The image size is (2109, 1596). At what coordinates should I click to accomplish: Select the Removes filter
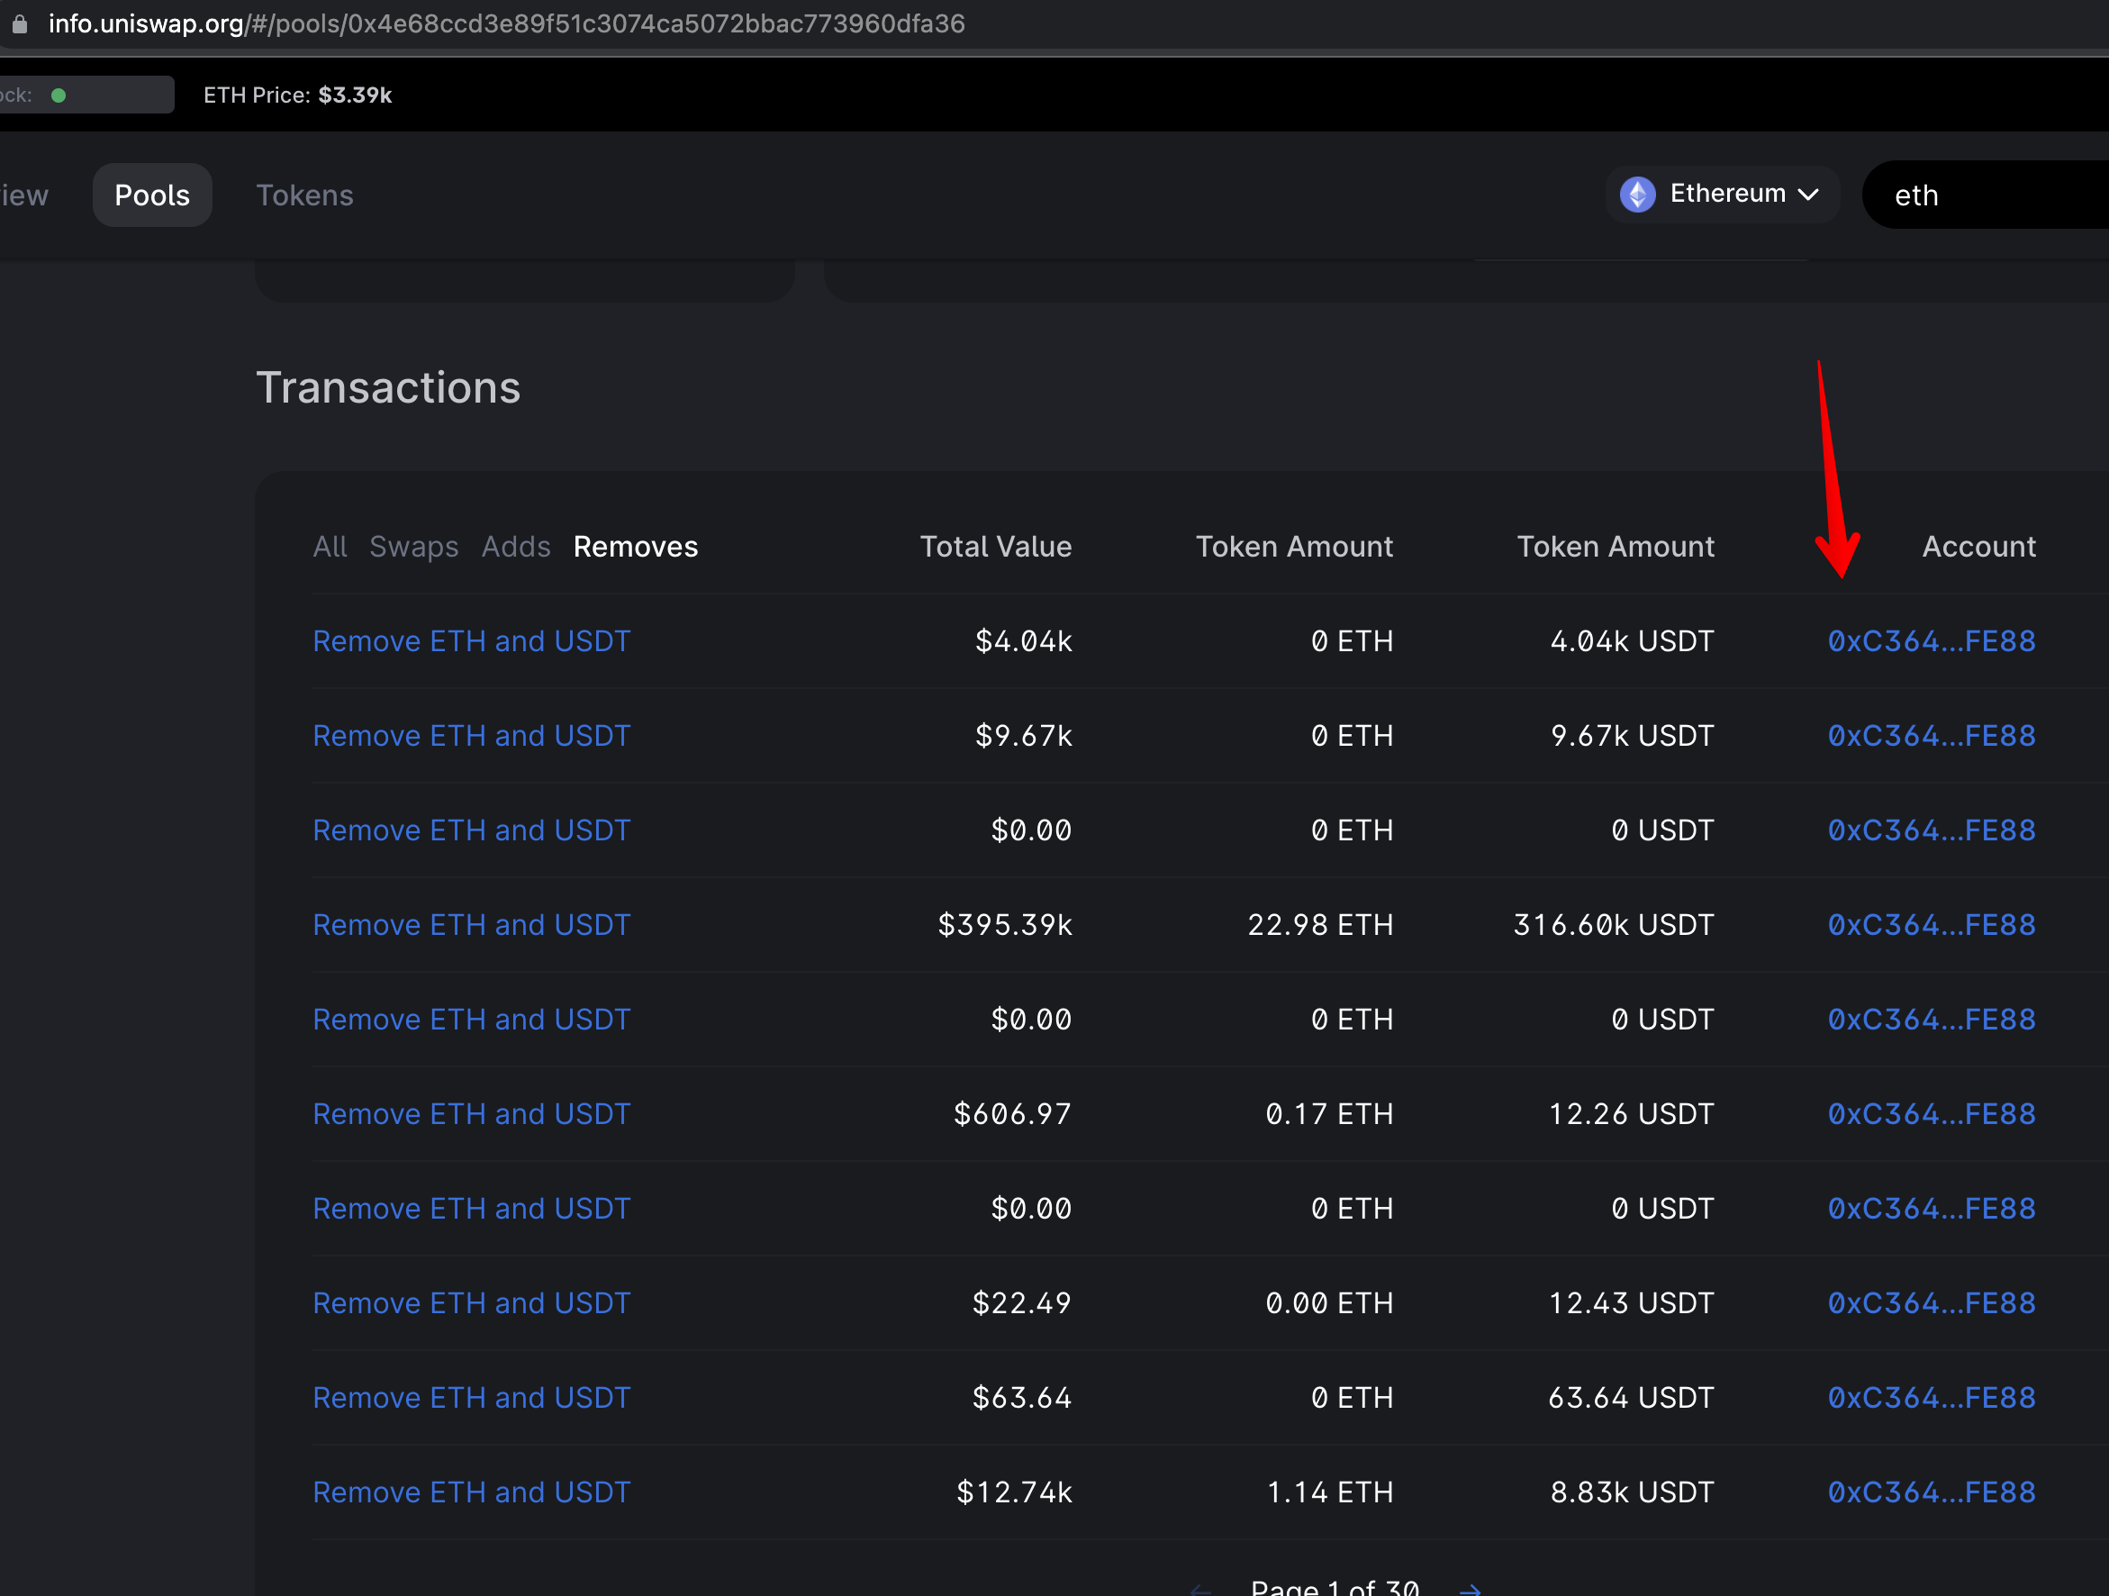(635, 547)
